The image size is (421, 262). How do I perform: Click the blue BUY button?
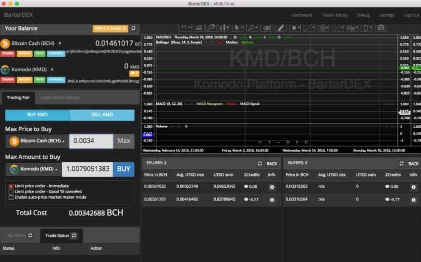[124, 169]
